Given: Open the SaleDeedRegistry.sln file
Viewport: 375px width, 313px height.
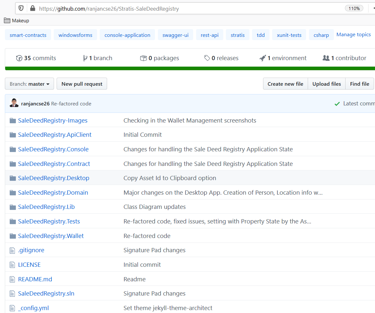Looking at the screenshot, I should tap(46, 294).
